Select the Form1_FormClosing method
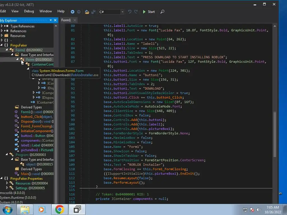 click(37, 126)
